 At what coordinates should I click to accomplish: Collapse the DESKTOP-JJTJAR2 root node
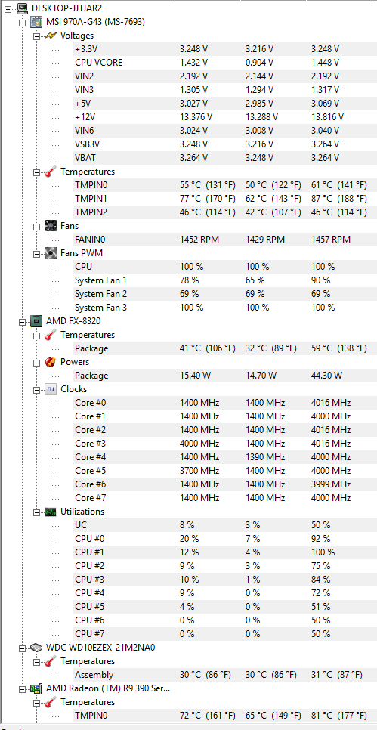tap(8, 8)
